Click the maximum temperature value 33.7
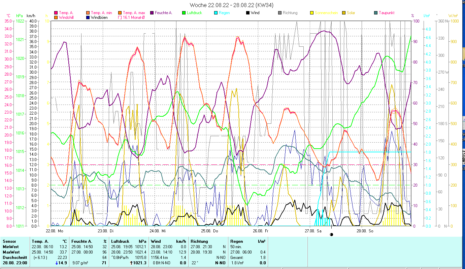Viewport: 465px width, 269px height. point(63,252)
